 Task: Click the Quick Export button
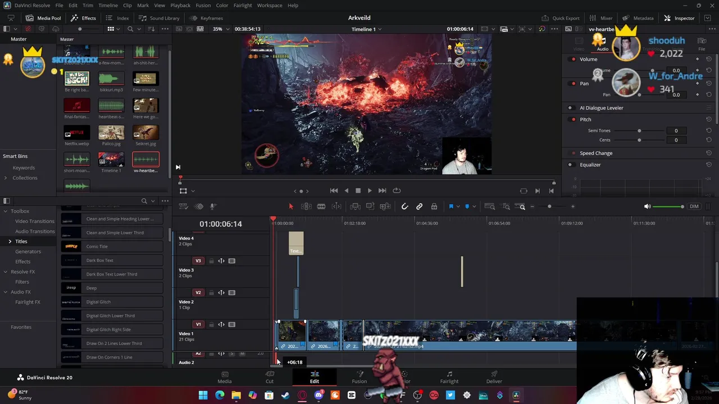pos(561,18)
